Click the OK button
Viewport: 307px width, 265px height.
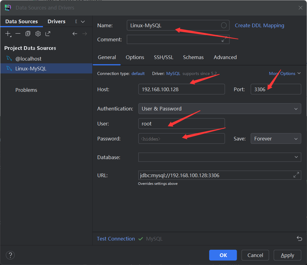[x=223, y=255]
